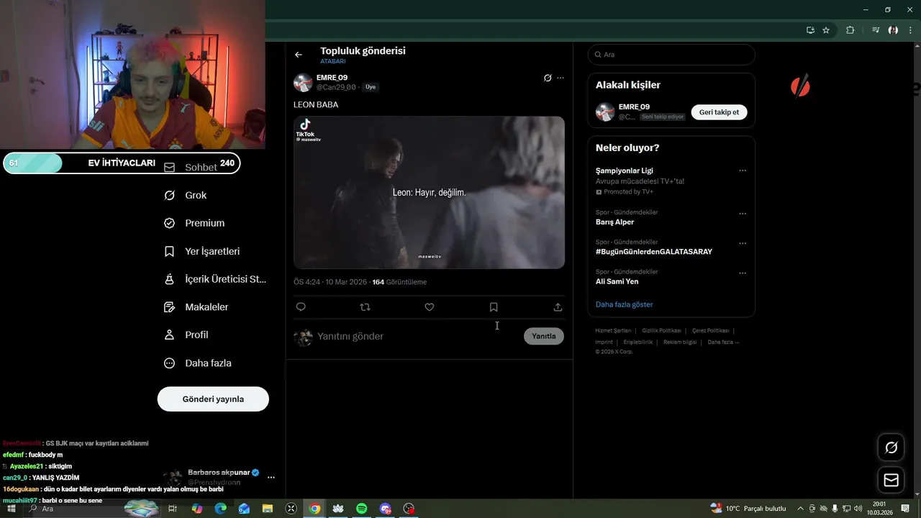Open Gizlilik Politikası footer link
This screenshot has height=518, width=921.
661,331
